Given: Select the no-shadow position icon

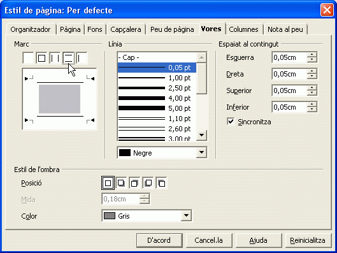Looking at the screenshot, I should [x=108, y=183].
